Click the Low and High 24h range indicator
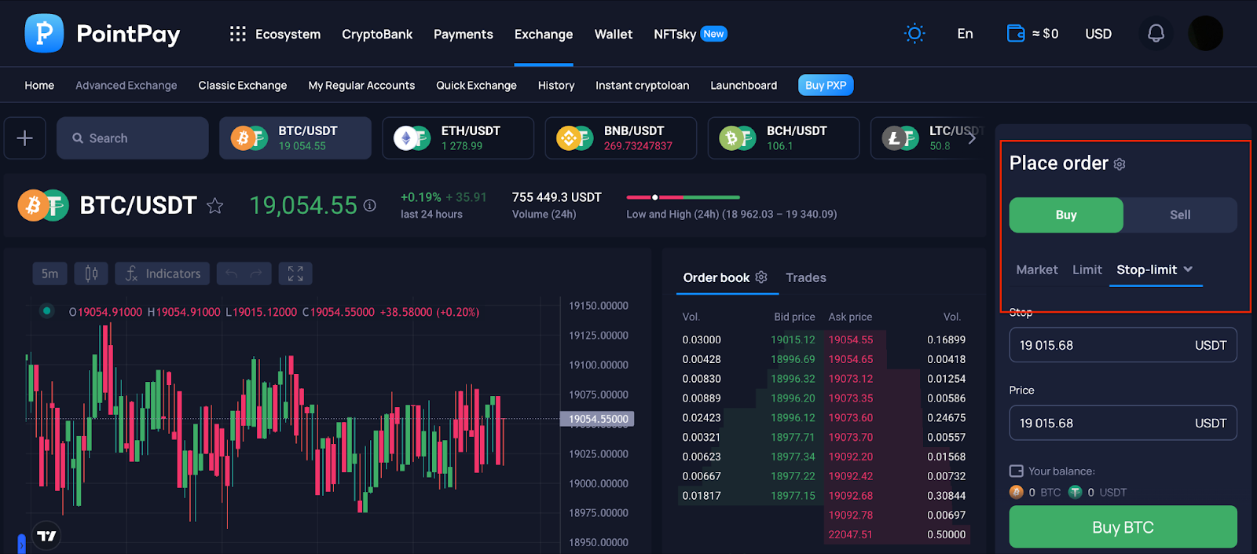 (683, 197)
